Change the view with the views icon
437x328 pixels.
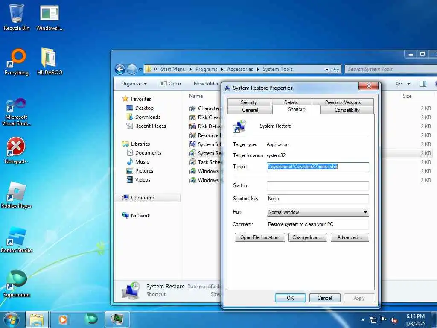point(399,84)
